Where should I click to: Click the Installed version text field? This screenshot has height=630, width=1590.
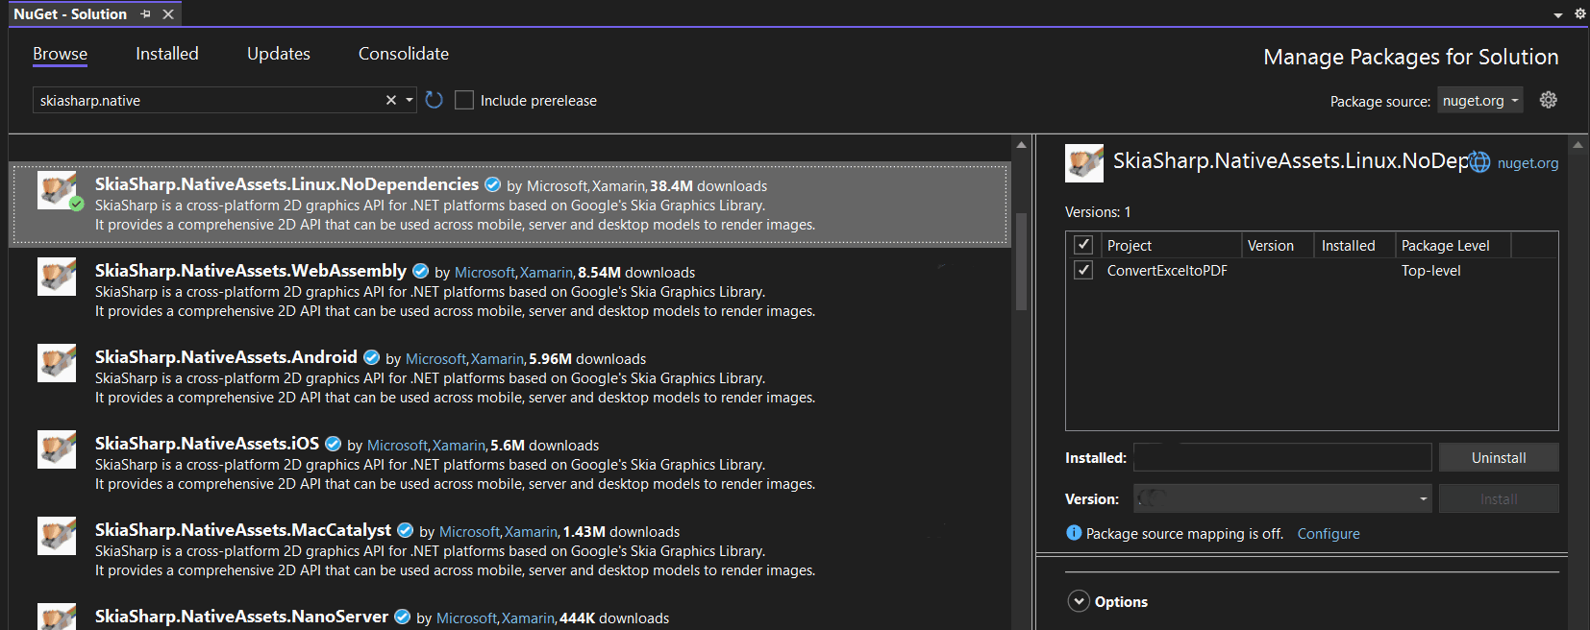tap(1282, 457)
